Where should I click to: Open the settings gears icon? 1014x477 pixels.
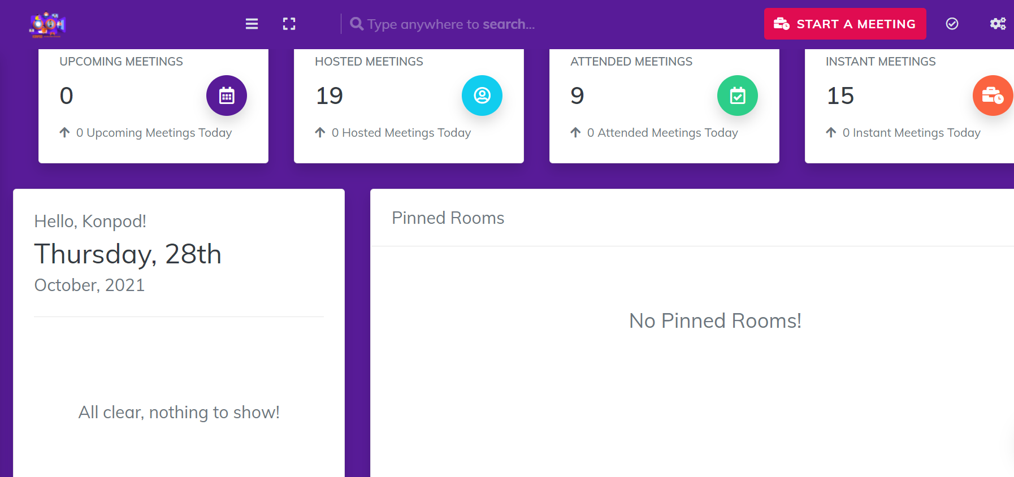coord(998,24)
